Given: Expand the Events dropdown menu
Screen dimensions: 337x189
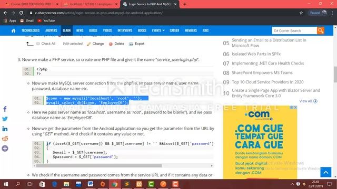Looking at the screenshot, I should point(158,30).
